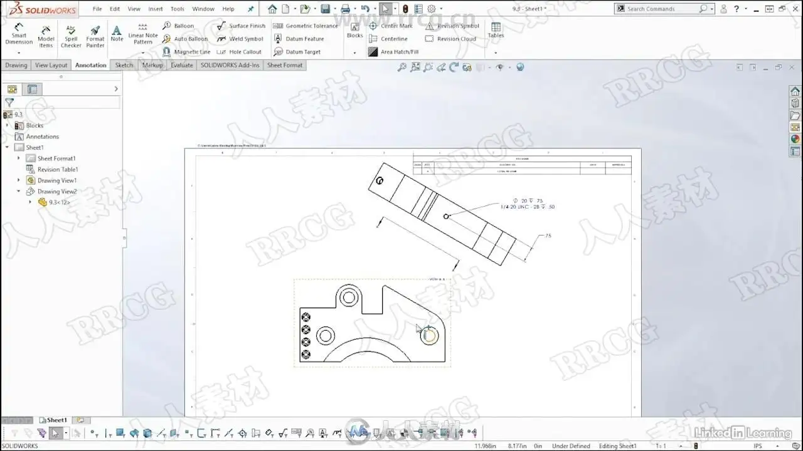
Task: Expand Sheet Format1 node
Action: pos(19,158)
